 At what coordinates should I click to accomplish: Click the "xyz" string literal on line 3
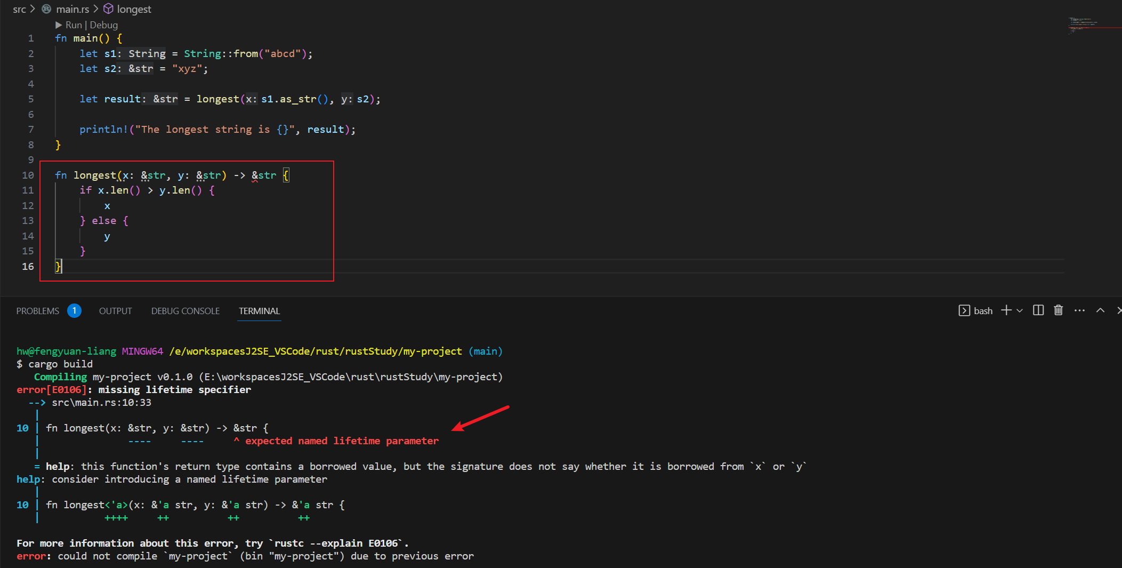tap(187, 69)
